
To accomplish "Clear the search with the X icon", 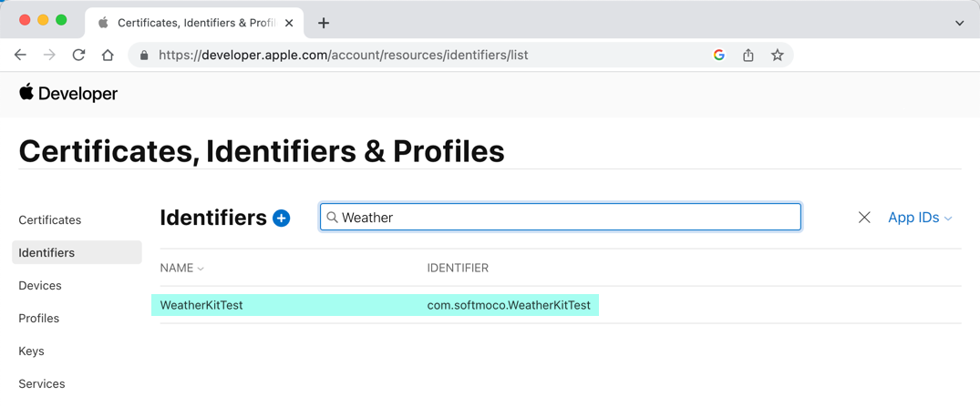I will pos(864,218).
